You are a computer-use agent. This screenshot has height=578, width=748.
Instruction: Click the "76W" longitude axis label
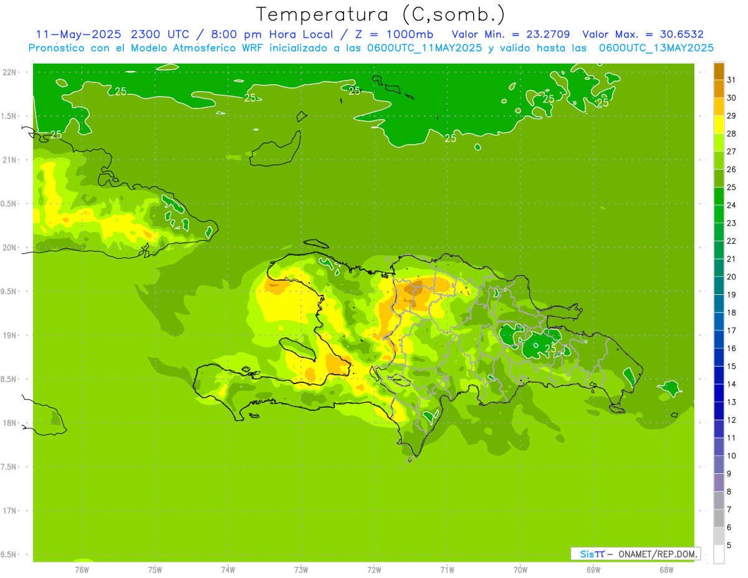(x=82, y=570)
